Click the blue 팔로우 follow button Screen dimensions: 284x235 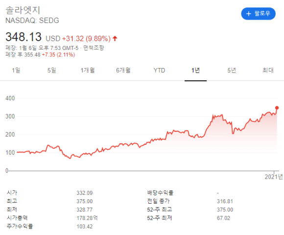click(258, 14)
